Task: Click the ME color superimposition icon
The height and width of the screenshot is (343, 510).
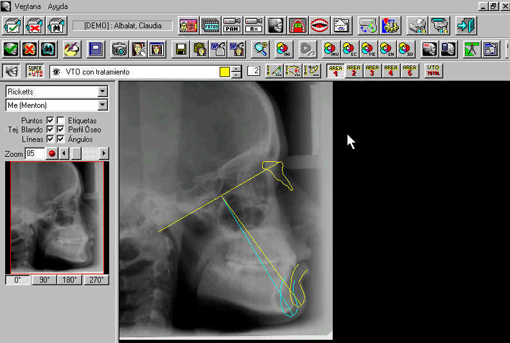Action: pos(368,49)
